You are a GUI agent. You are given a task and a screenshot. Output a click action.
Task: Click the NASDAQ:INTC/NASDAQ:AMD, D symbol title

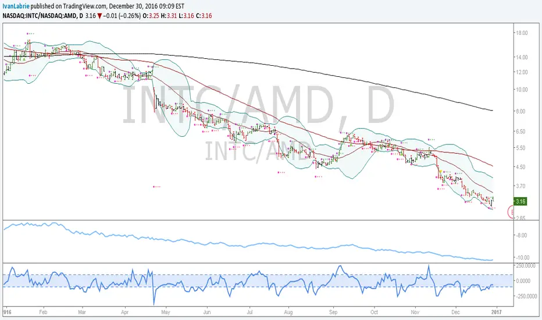(43, 16)
